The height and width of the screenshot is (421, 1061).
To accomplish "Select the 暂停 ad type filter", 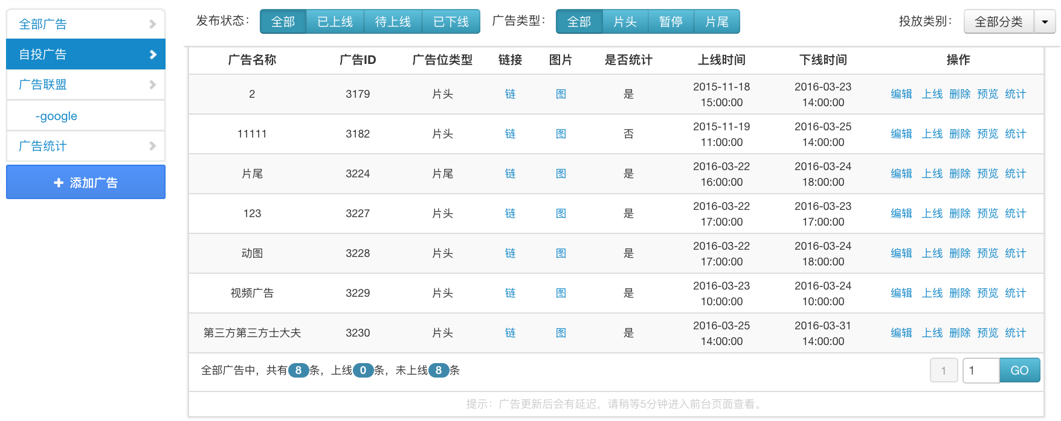I will 671,22.
